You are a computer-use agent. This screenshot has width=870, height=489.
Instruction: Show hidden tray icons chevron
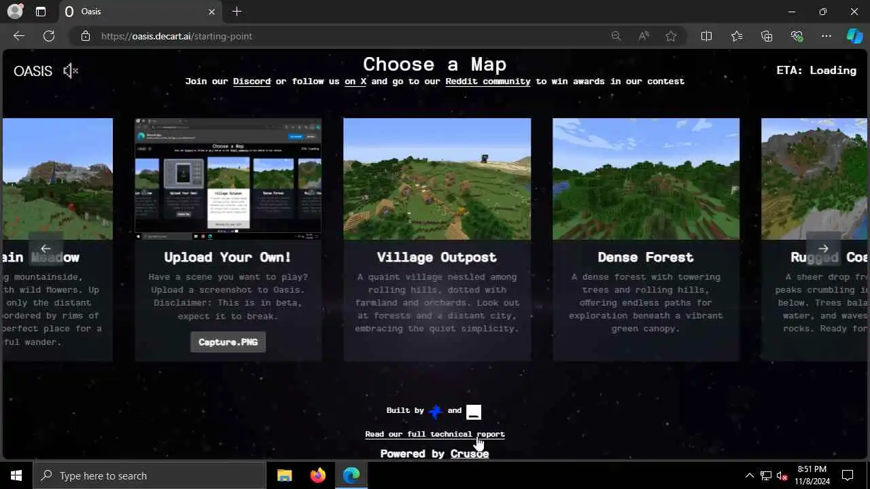pyautogui.click(x=750, y=475)
